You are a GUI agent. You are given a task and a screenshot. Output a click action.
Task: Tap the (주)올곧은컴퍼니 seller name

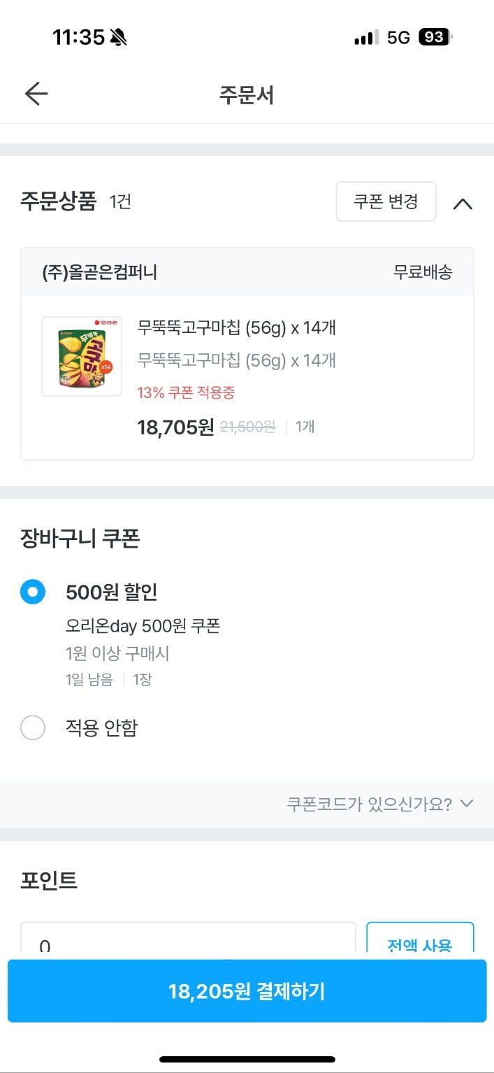[x=100, y=272]
